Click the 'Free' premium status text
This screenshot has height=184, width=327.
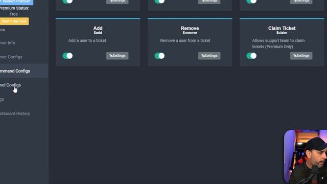tap(14, 14)
